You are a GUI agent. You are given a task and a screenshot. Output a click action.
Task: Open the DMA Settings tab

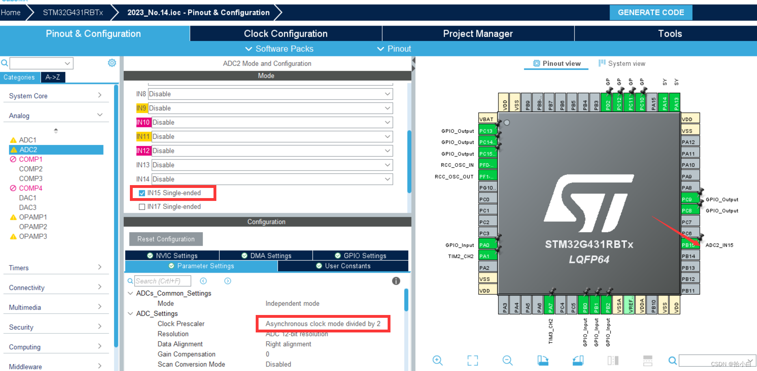click(266, 255)
